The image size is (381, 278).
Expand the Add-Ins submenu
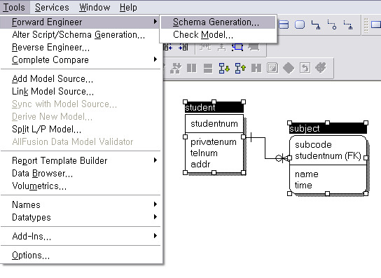[80, 236]
